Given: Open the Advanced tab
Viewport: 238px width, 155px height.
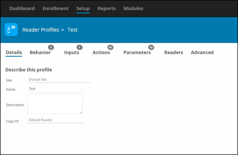Looking at the screenshot, I should pos(202,52).
